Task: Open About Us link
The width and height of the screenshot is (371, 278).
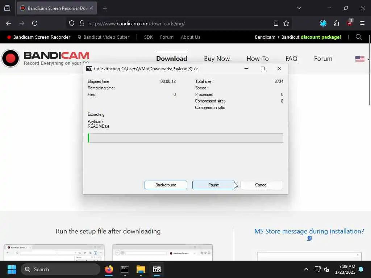Action: point(191,37)
